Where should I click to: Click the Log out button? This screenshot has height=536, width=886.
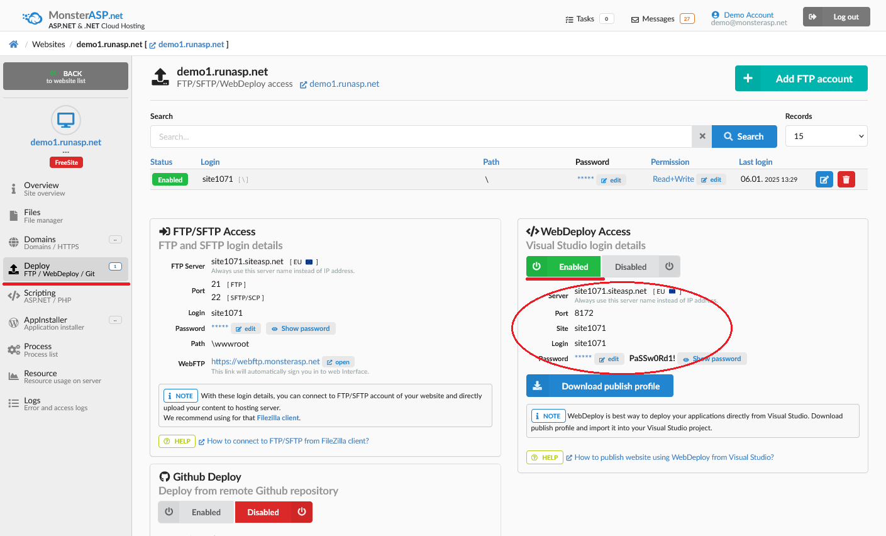click(836, 17)
